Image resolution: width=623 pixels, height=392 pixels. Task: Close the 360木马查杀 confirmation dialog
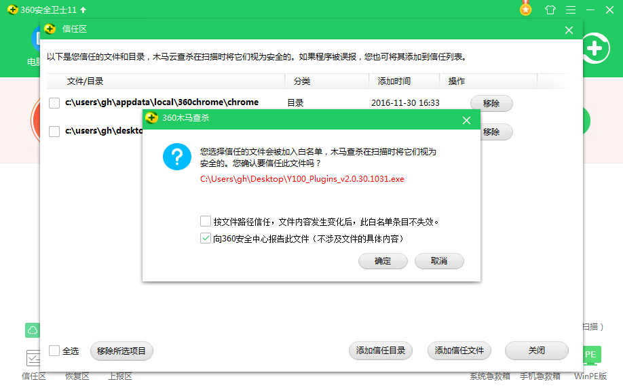(x=466, y=120)
